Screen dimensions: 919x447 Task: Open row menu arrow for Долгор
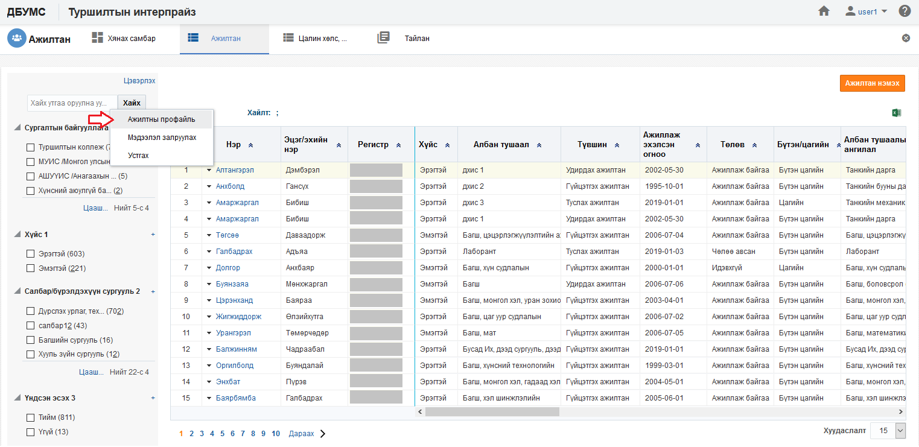[x=209, y=268]
